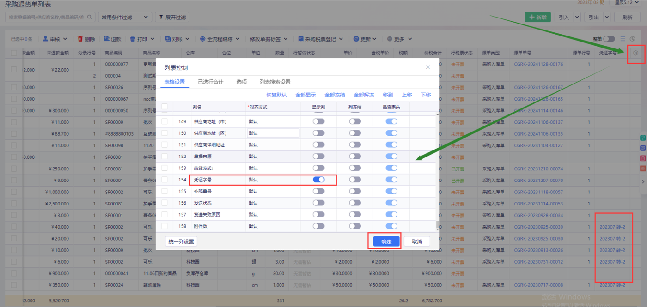Viewport: 647px width, 307px height.
Task: Click the 下移 link
Action: click(x=426, y=95)
